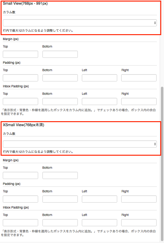Select Small View Padding Right field

(x=139, y=78)
